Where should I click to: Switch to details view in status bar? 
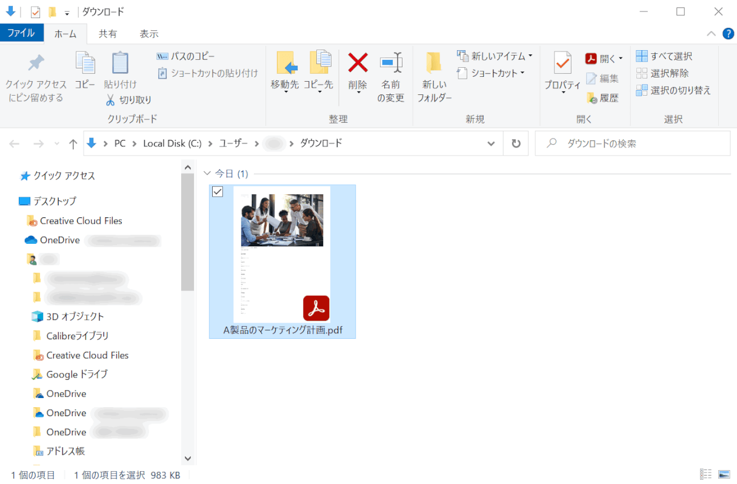coord(706,474)
